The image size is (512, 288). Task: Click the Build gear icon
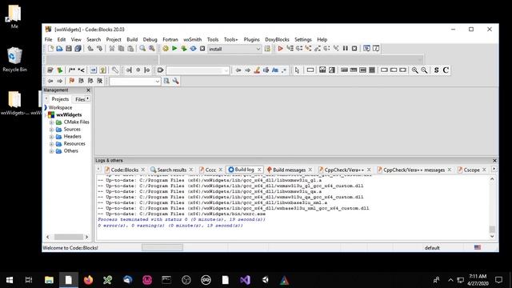[166, 49]
